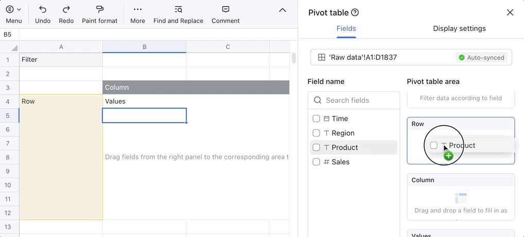The image size is (524, 237).
Task: Enable the Sales field checkbox
Action: pos(317,162)
